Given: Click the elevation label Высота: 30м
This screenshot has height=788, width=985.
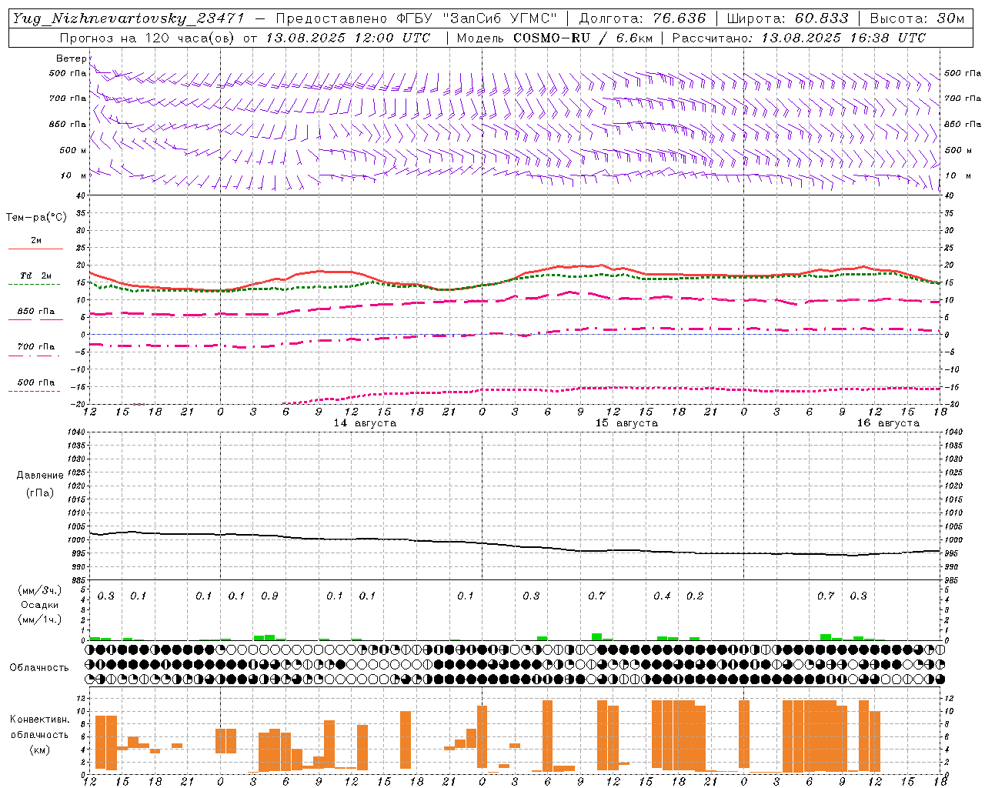Looking at the screenshot, I should [x=917, y=18].
